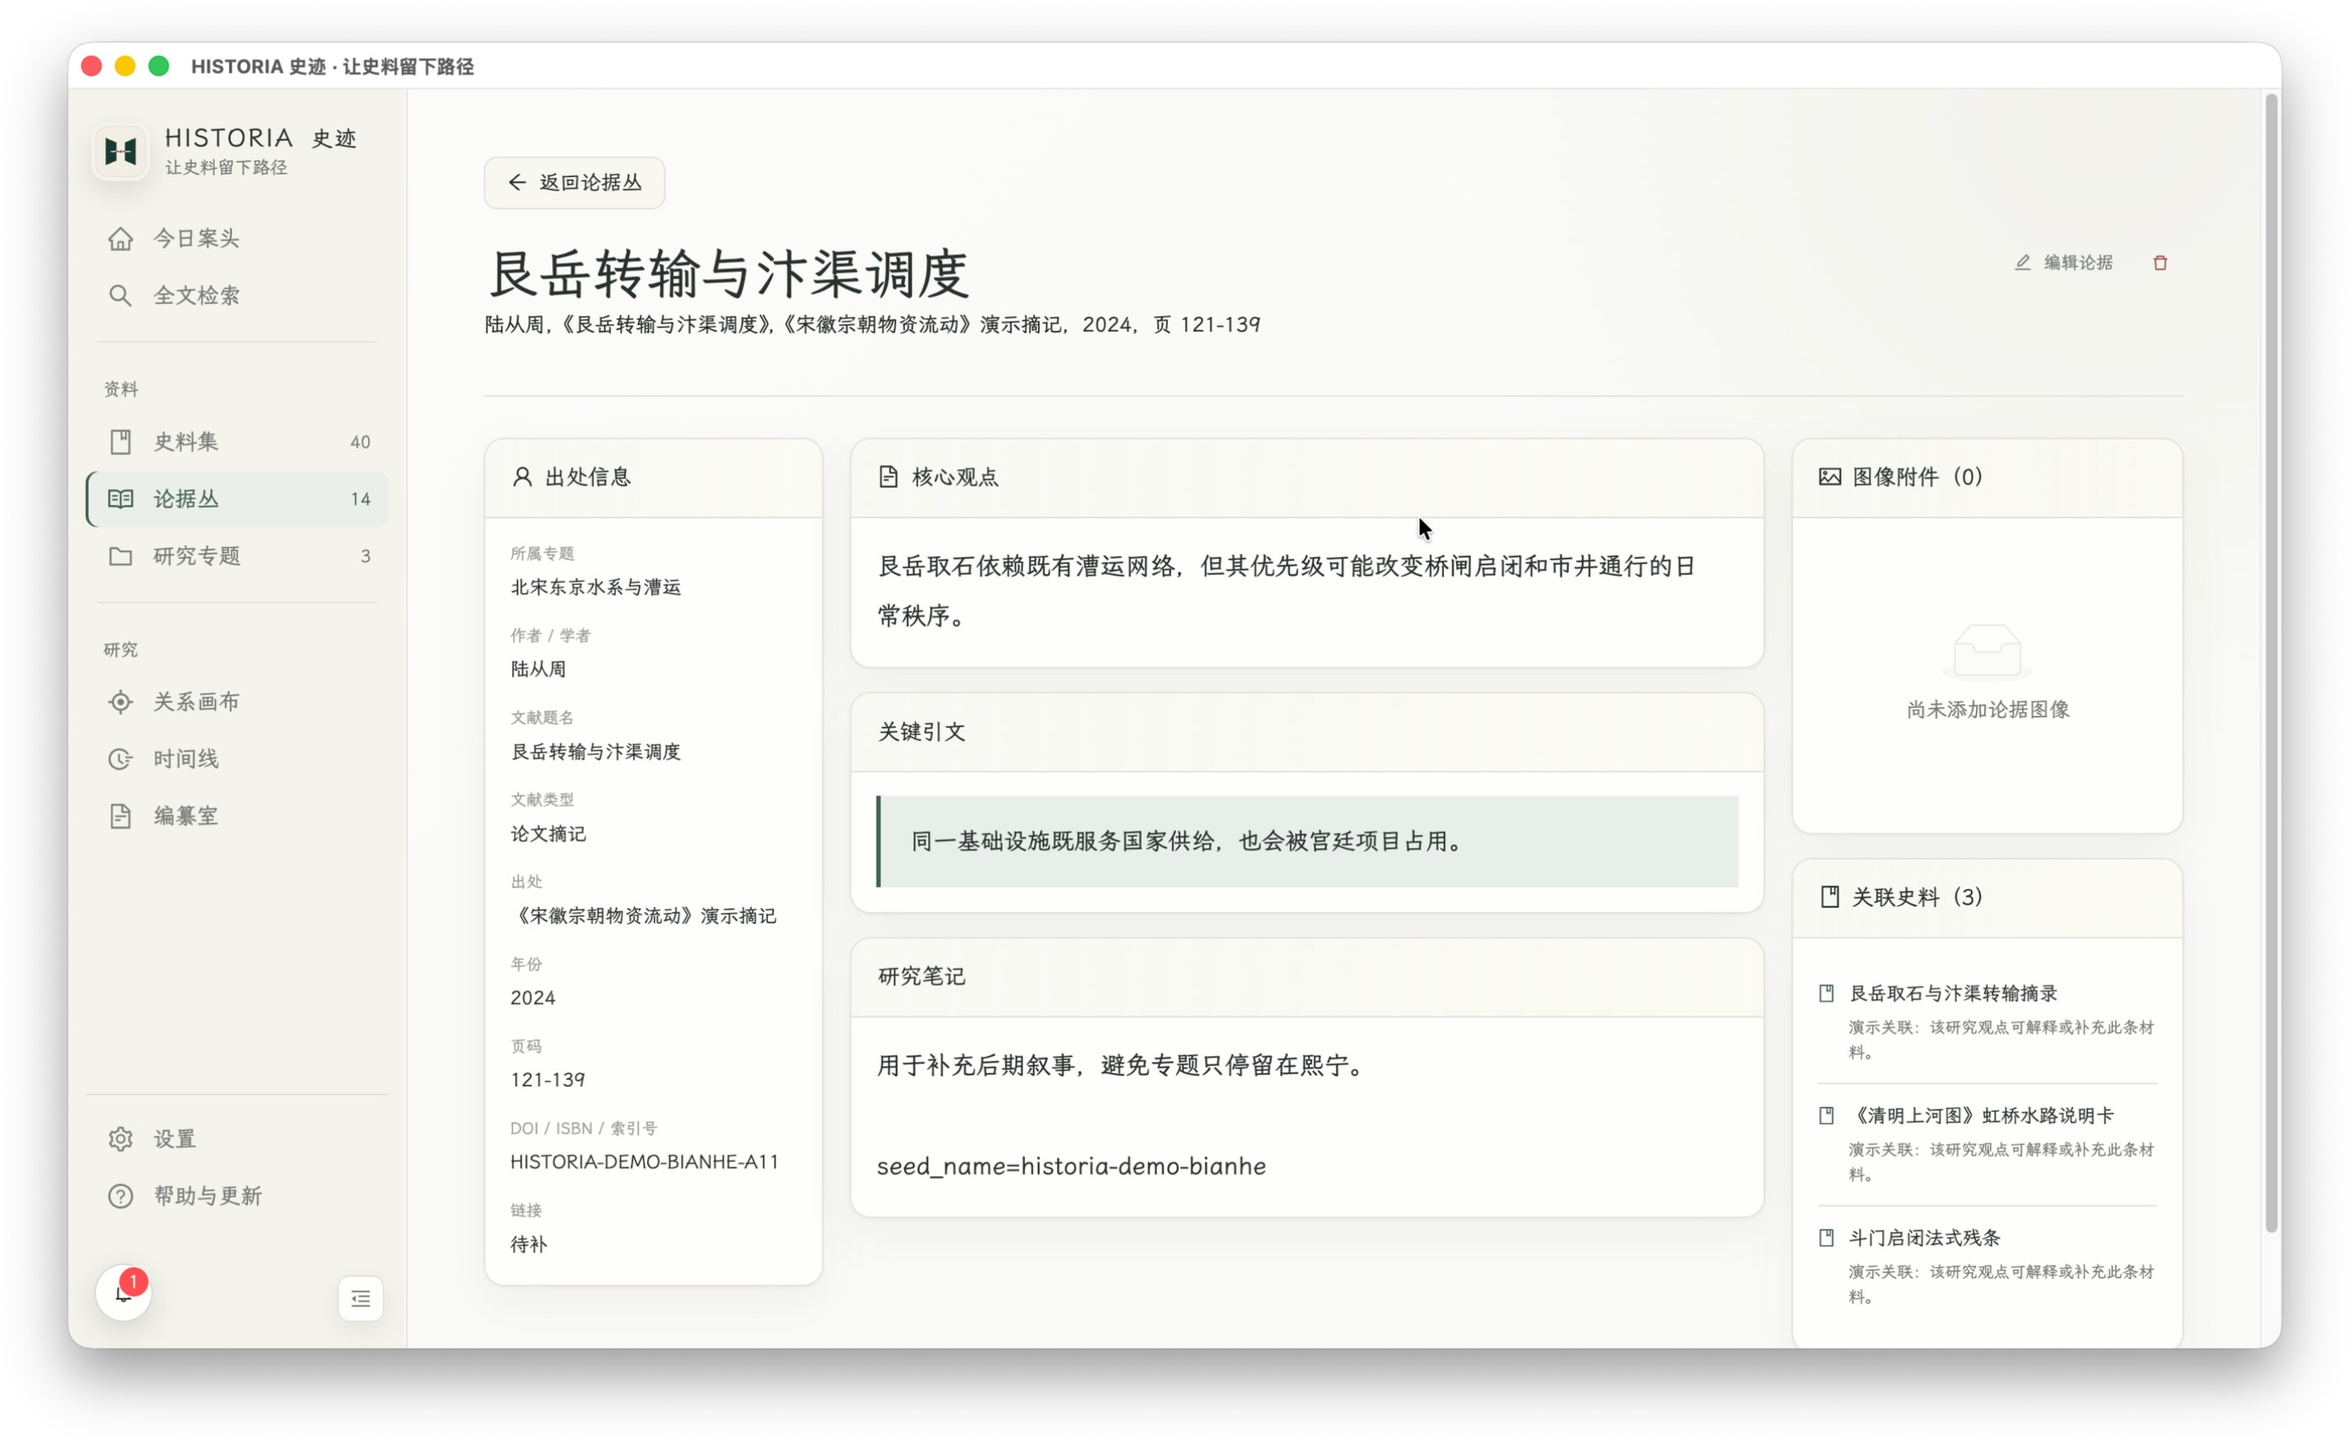Click the 史料集 count badge 40
2350x1442 pixels.
361,442
